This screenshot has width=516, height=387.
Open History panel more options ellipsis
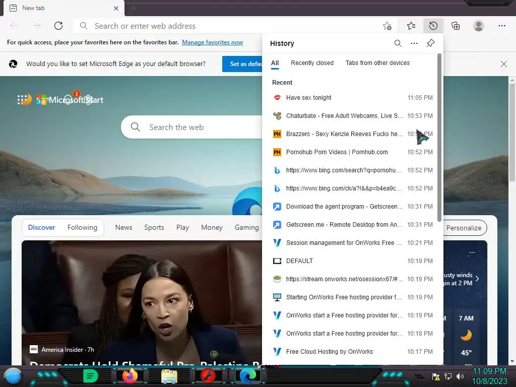[x=414, y=43]
